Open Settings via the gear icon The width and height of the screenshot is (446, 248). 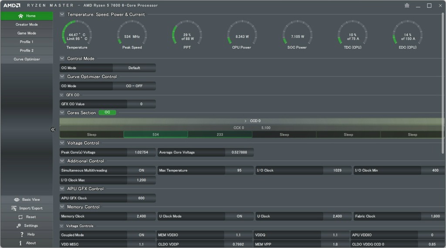tap(19, 226)
